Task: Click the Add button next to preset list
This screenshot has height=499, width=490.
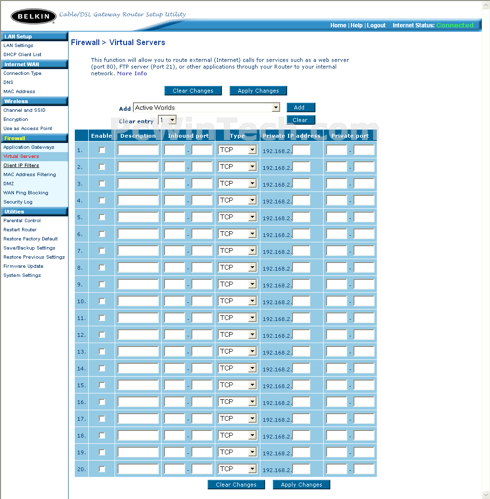Action: [301, 107]
